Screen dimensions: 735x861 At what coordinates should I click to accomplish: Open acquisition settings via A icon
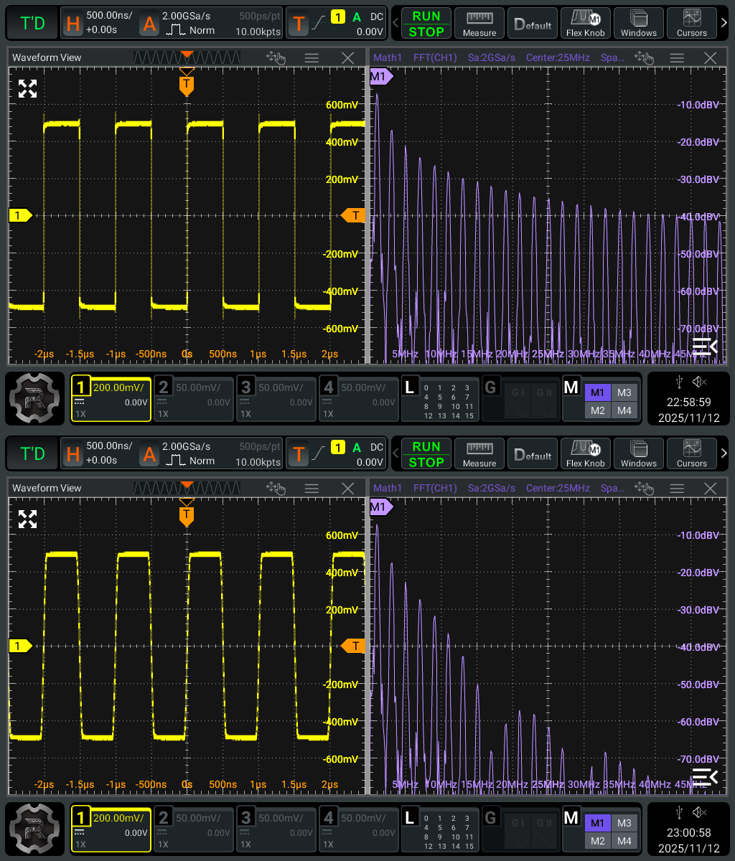coord(149,23)
